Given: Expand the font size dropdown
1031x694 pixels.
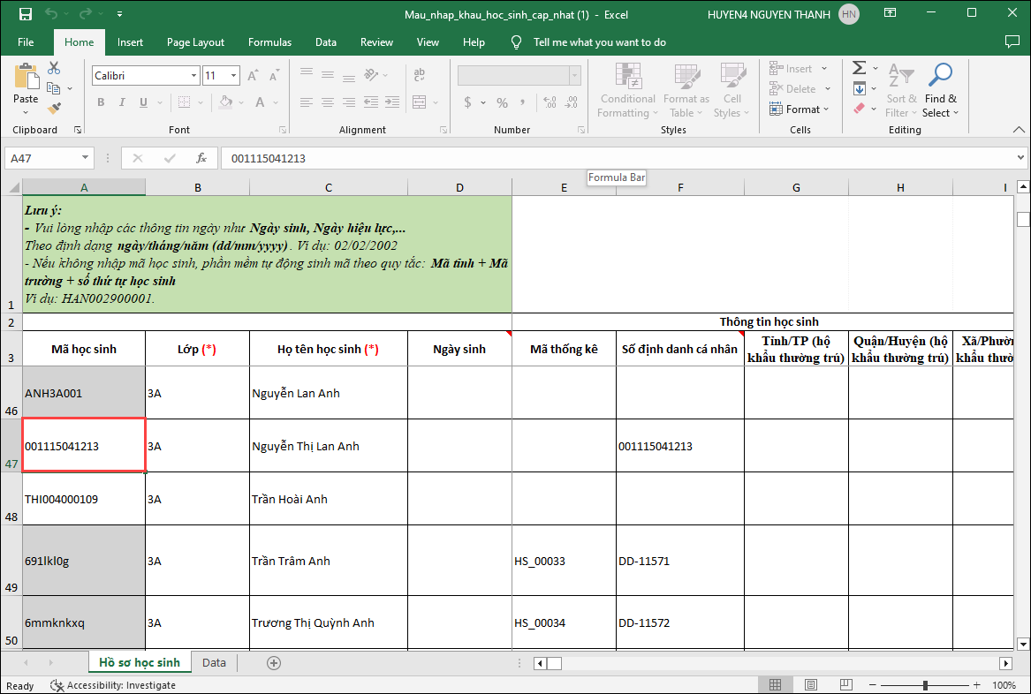Looking at the screenshot, I should point(233,76).
